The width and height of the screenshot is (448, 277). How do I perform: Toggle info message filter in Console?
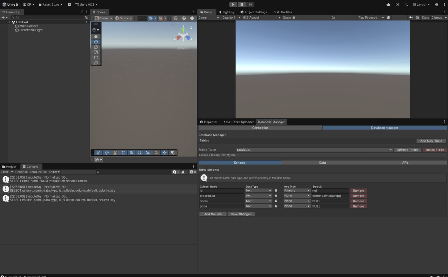(175, 172)
